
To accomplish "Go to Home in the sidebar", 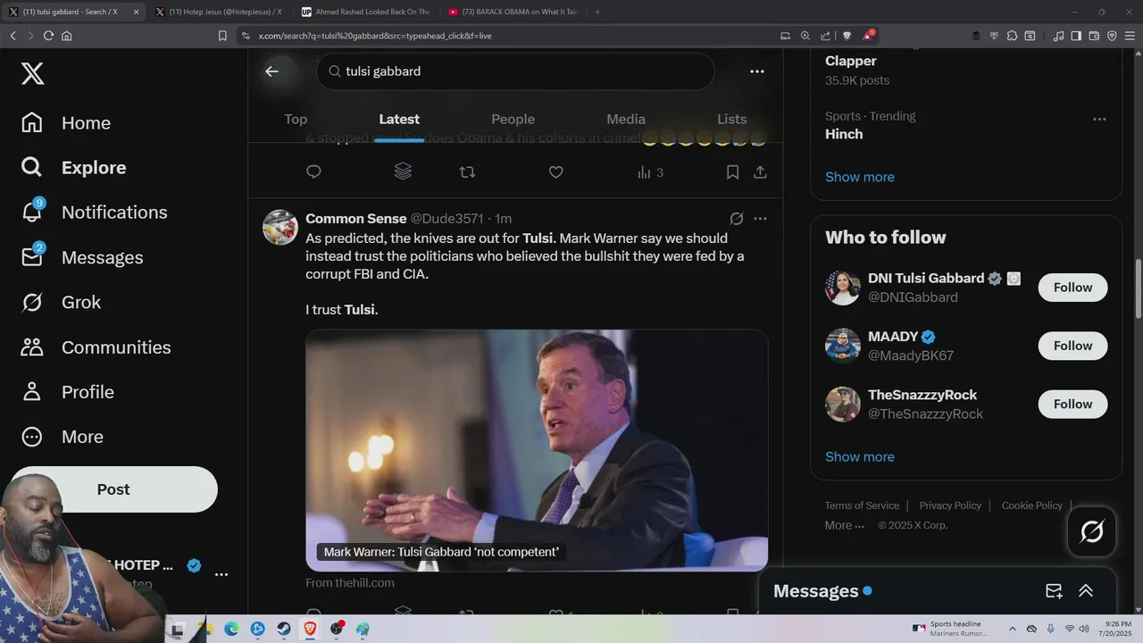I will pos(66,123).
